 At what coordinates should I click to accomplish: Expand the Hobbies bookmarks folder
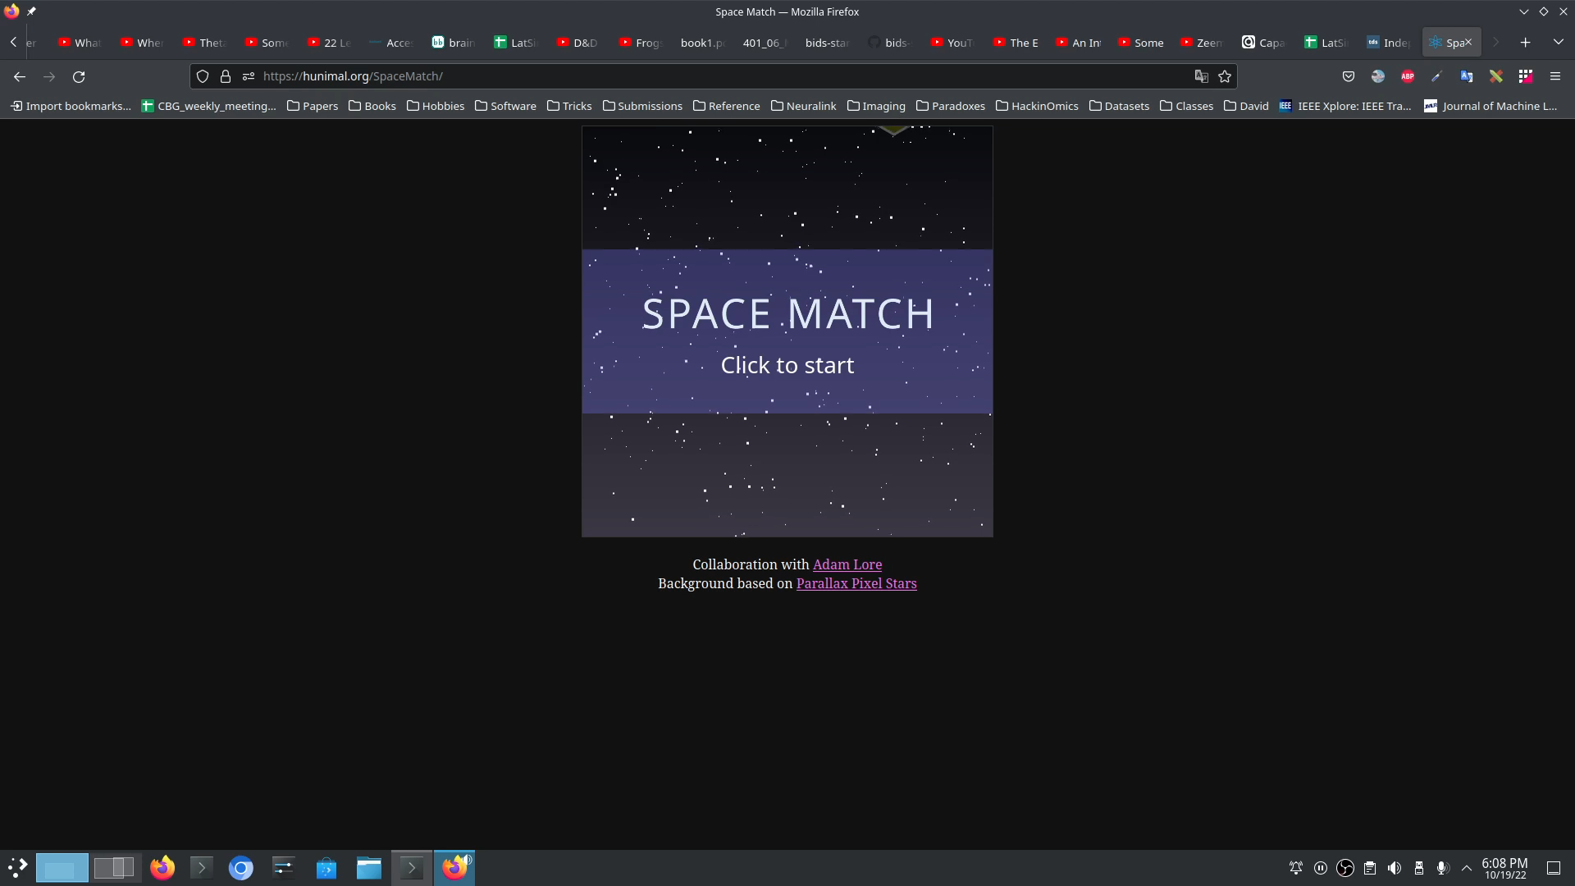pos(436,106)
